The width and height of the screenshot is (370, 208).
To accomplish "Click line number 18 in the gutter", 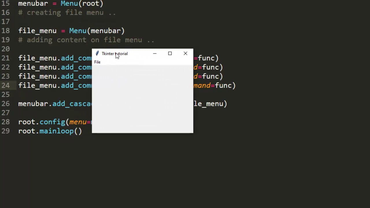I will (5, 31).
